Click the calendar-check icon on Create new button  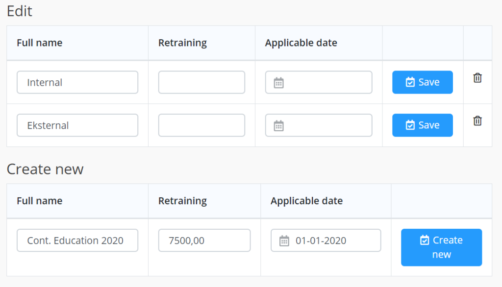coord(425,240)
